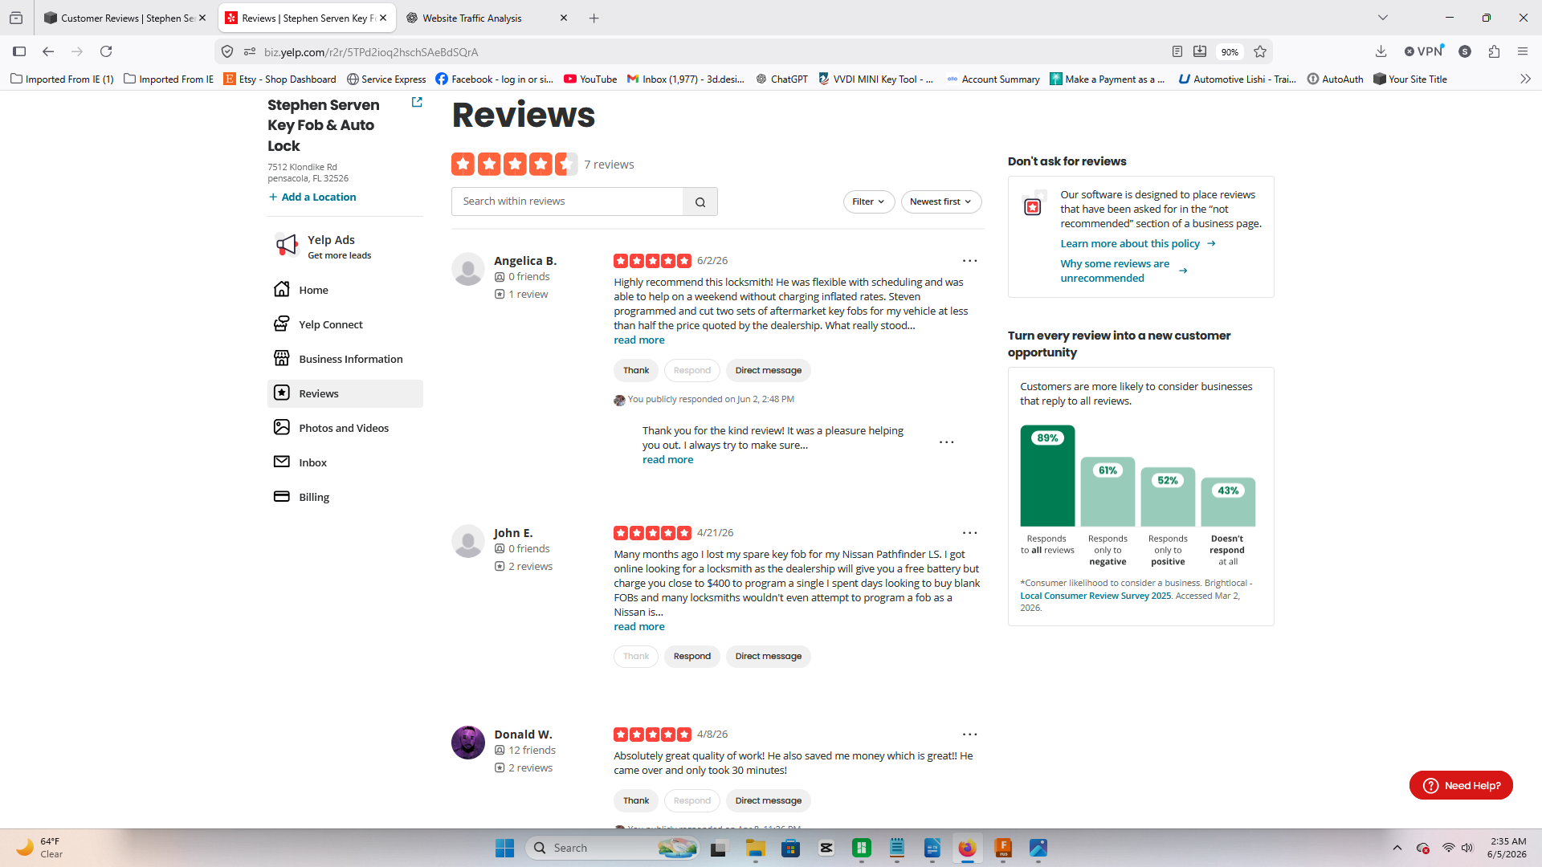Click the Home house icon in sidebar

coord(281,290)
